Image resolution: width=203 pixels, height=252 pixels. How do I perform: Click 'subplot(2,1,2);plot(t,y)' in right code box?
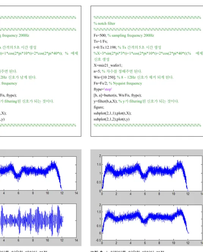click(x=112, y=119)
